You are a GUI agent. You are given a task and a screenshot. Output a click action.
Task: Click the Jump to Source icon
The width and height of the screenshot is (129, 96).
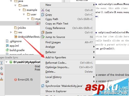[43, 37]
